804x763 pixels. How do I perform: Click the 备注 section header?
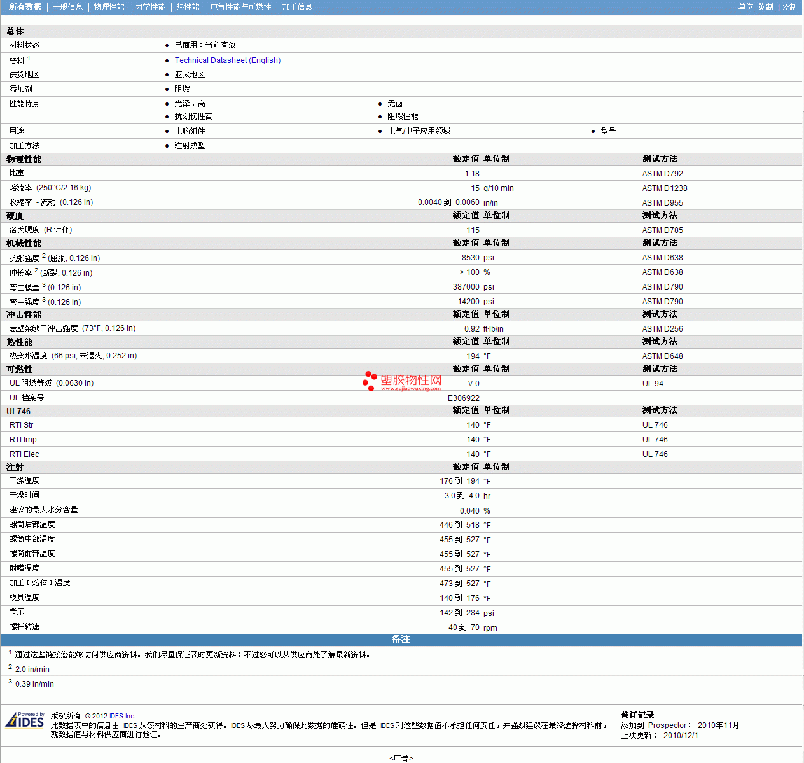coord(401,640)
